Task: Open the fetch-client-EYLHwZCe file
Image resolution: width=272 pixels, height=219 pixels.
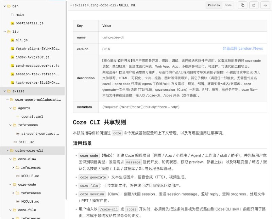Action: coord(37,49)
